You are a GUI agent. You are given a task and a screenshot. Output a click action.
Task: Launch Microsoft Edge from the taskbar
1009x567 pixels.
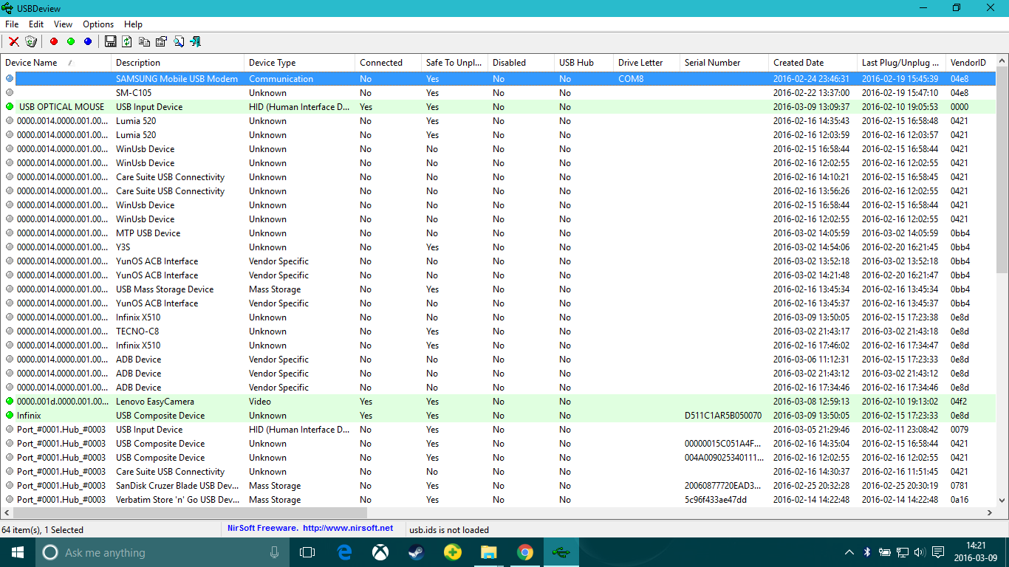tap(344, 552)
